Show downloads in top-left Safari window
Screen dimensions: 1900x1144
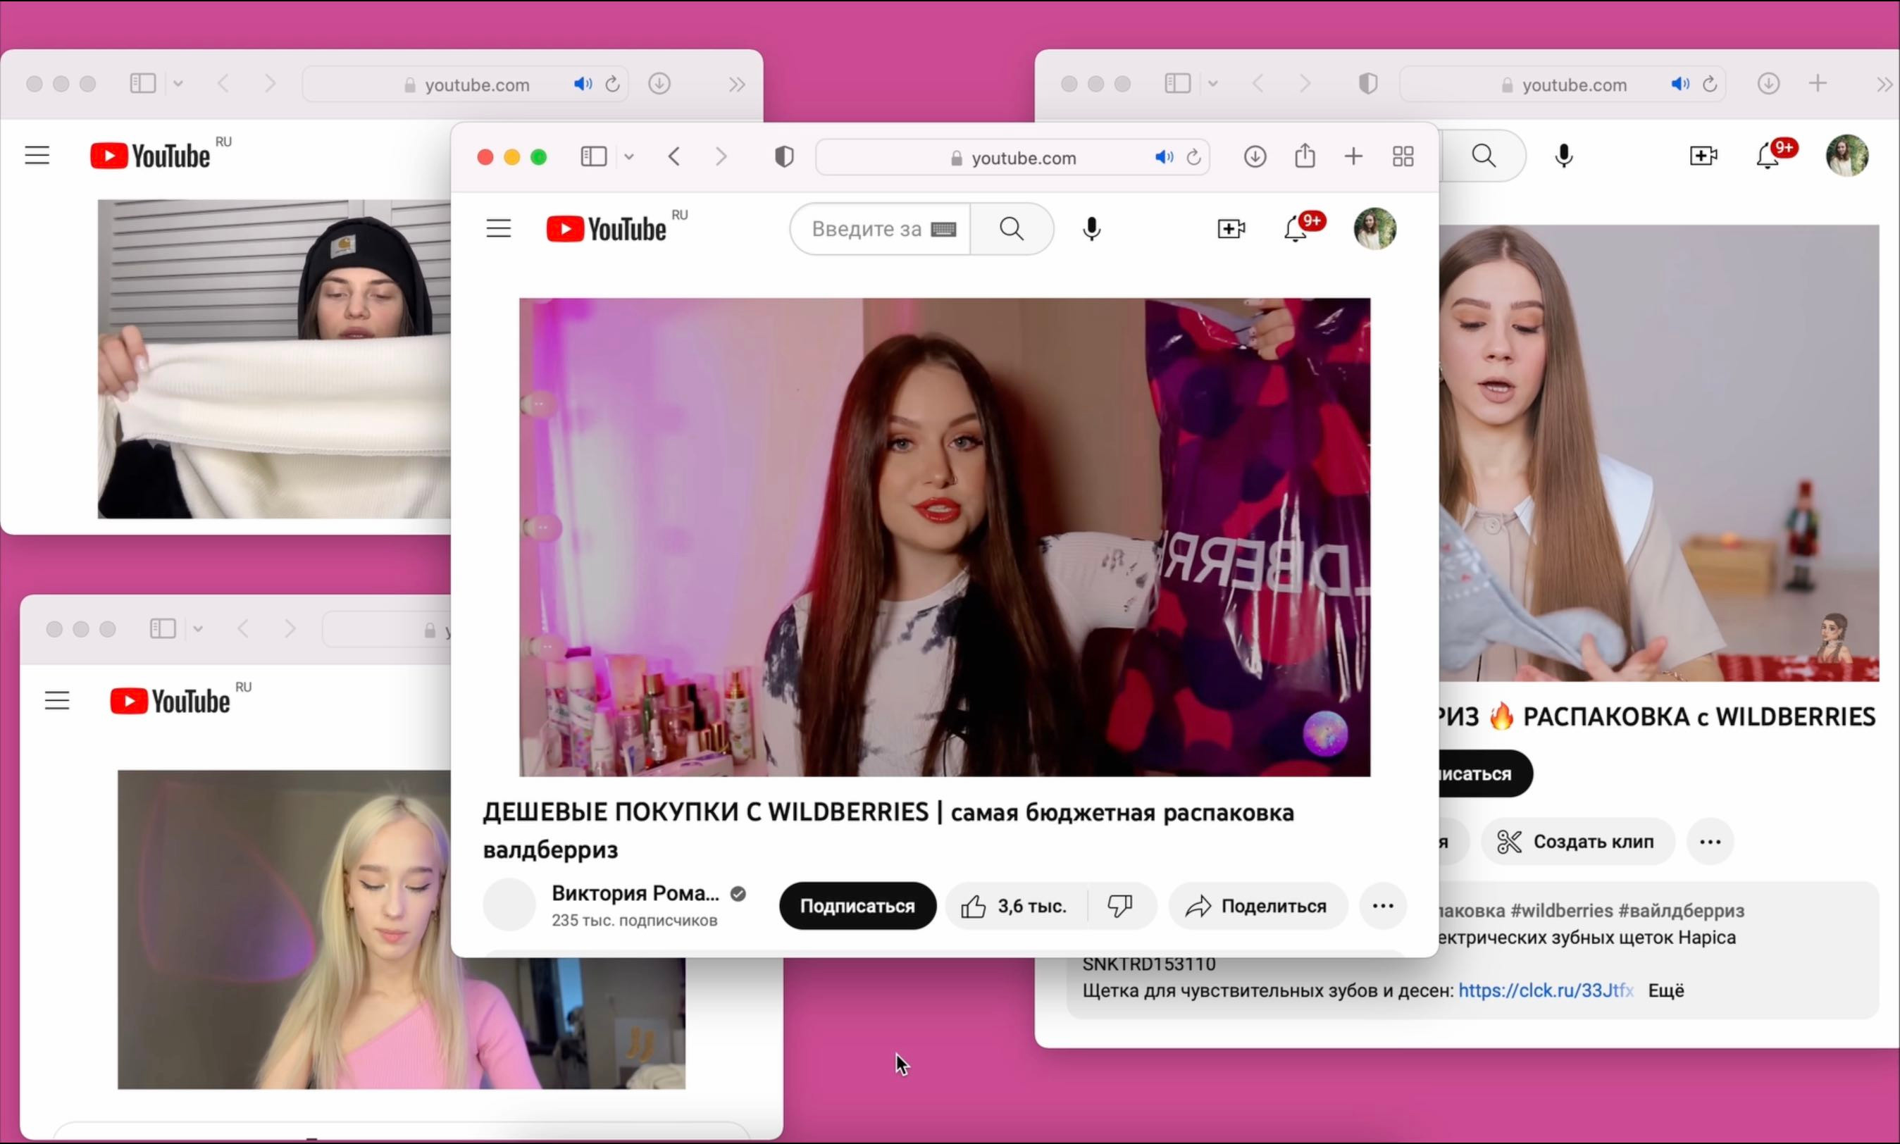659,83
